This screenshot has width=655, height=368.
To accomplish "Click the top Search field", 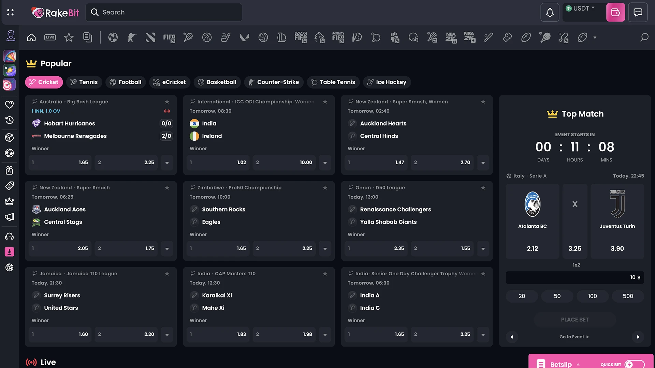I will pyautogui.click(x=164, y=12).
